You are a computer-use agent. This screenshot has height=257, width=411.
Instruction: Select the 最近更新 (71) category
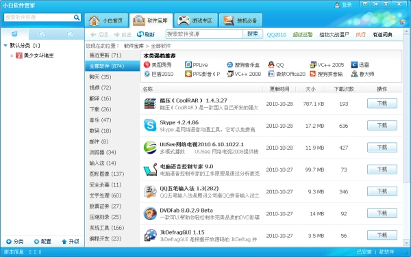112,55
